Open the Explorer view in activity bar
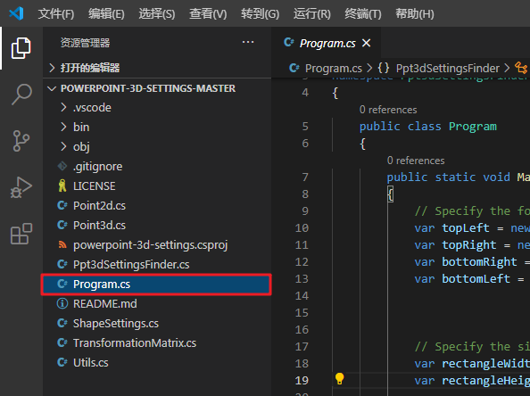Viewport: 530px width, 396px height. tap(21, 48)
